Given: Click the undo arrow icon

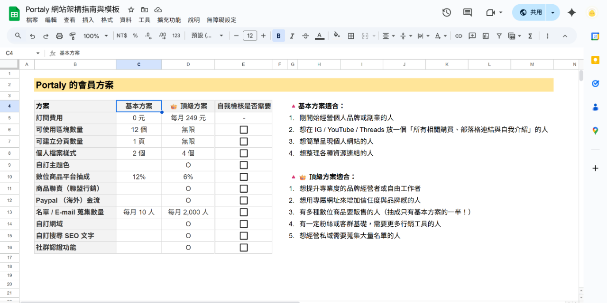Looking at the screenshot, I should pos(32,36).
